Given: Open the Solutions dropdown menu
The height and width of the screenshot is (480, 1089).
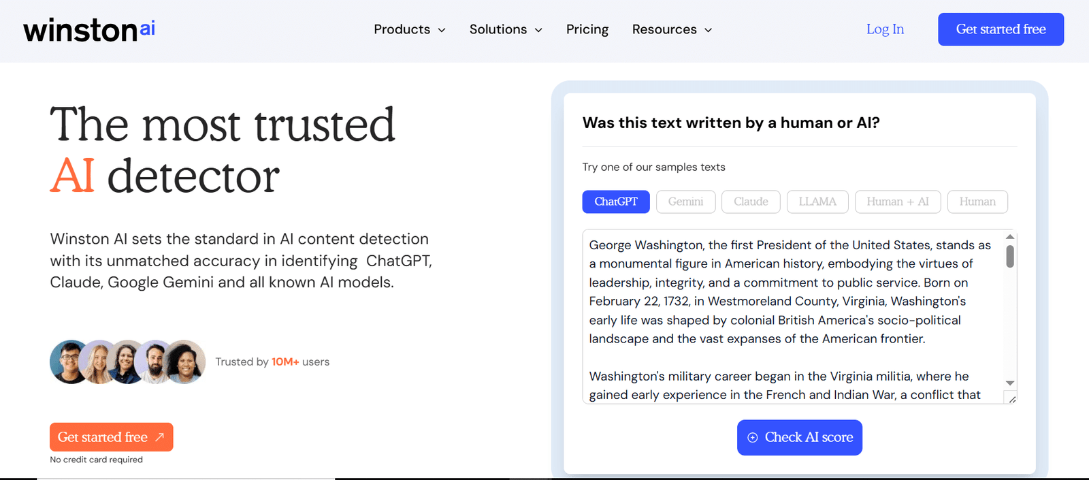Looking at the screenshot, I should click(x=506, y=29).
